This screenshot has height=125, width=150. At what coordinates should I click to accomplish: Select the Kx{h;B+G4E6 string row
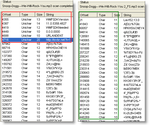pos(112,113)
